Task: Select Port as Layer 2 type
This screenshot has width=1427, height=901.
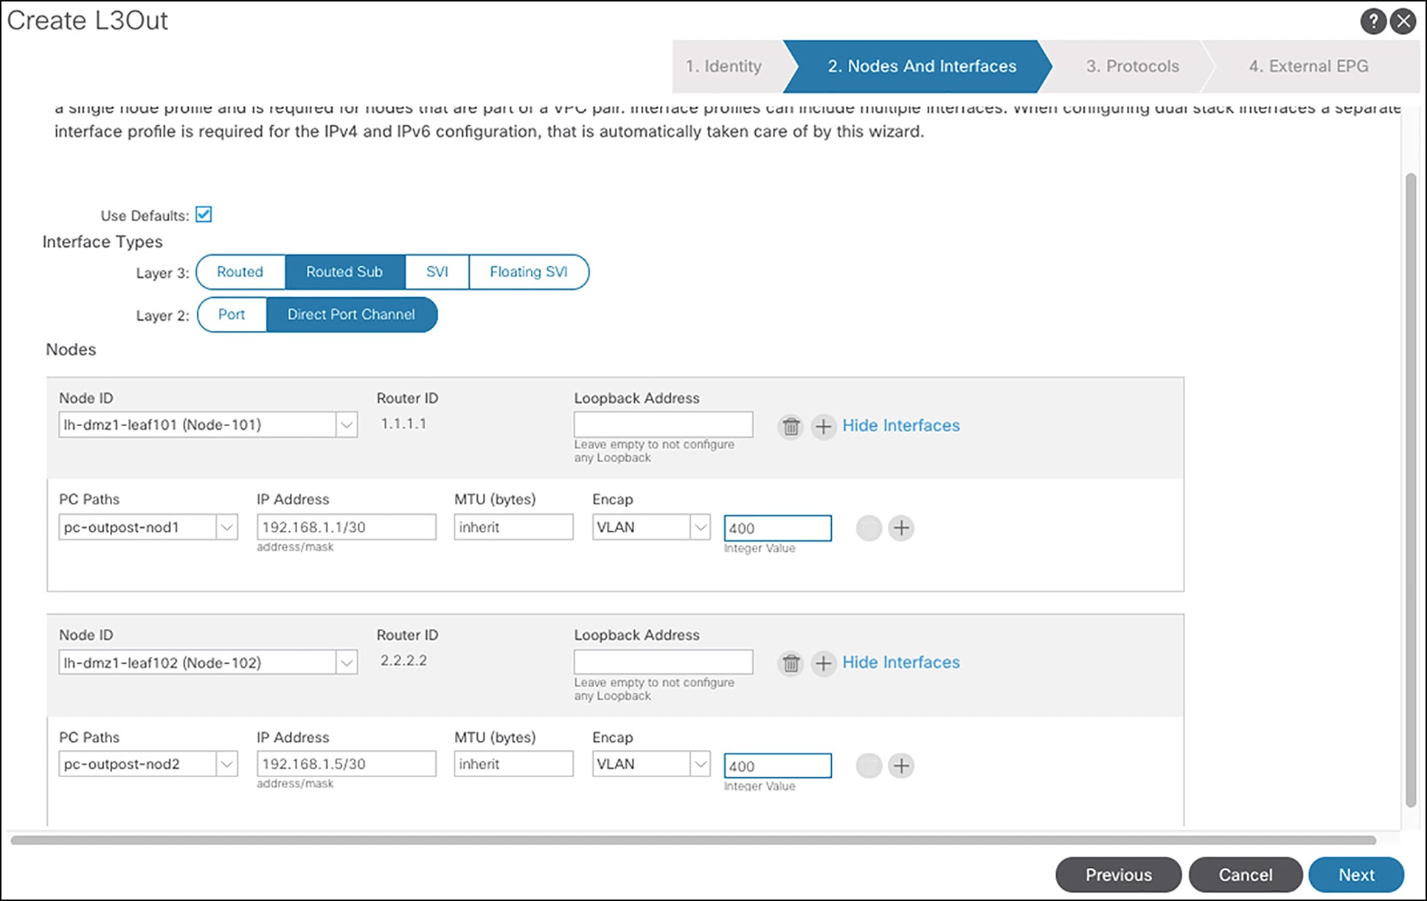Action: coord(232,315)
